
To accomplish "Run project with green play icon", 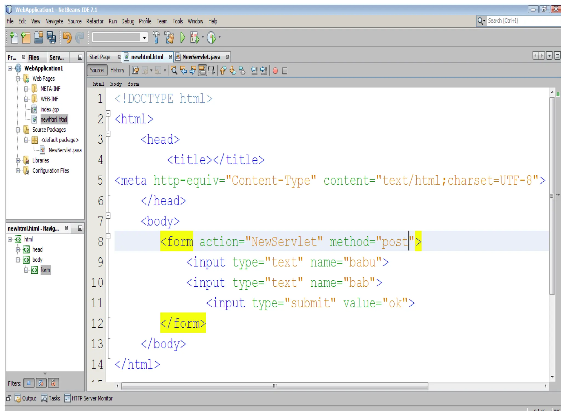I will (182, 37).
